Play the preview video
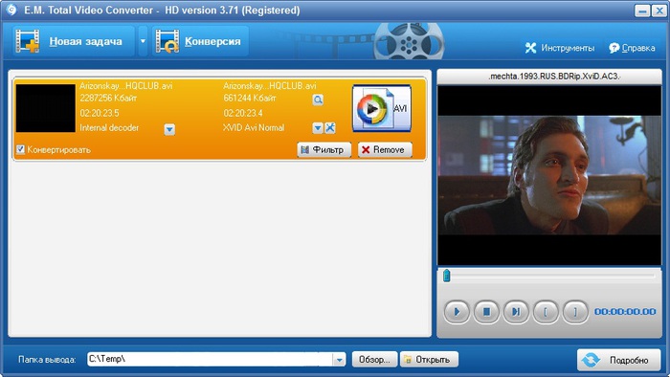The height and width of the screenshot is (377, 670). point(457,312)
